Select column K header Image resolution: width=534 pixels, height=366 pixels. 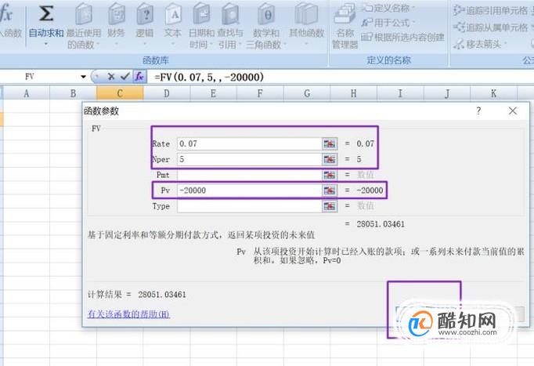(x=493, y=93)
